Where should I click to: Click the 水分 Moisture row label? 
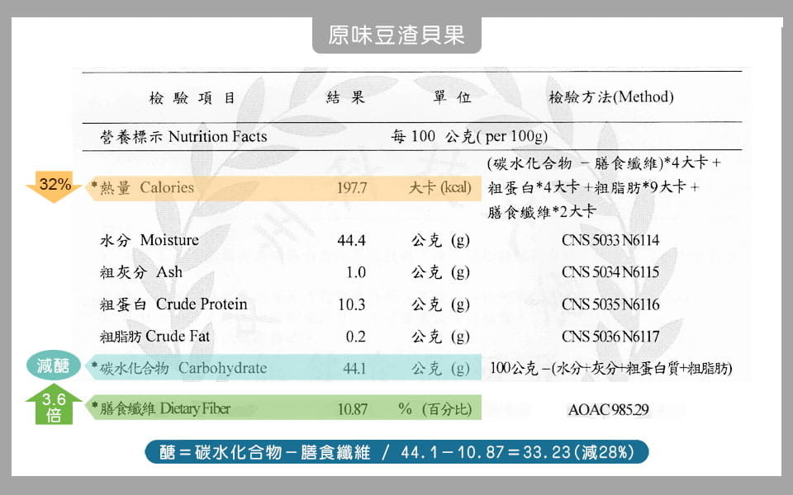click(150, 240)
